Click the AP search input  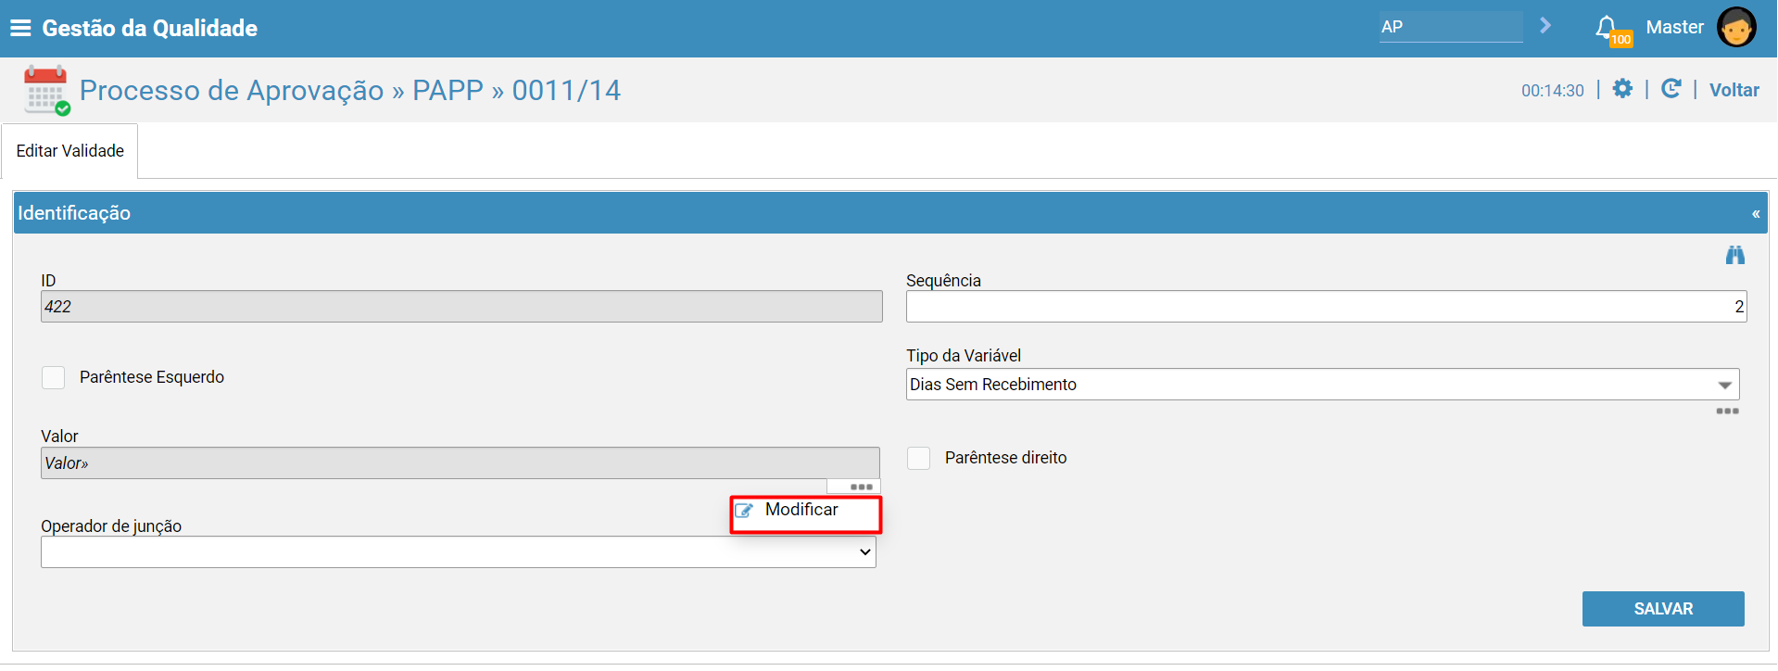pos(1450,27)
